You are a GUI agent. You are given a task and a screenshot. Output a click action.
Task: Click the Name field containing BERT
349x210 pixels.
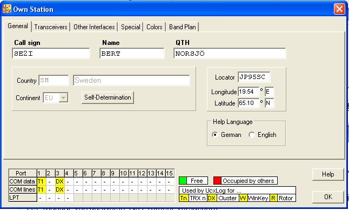132,54
